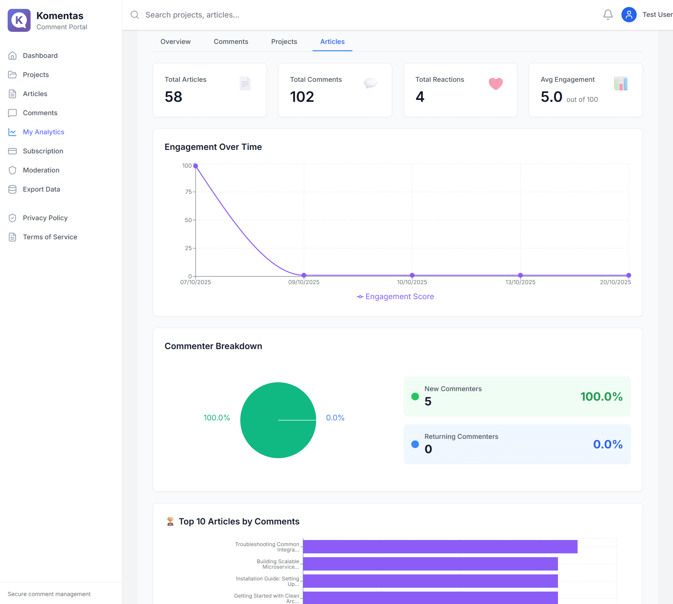
Task: Go to My Analytics page
Action: click(44, 132)
